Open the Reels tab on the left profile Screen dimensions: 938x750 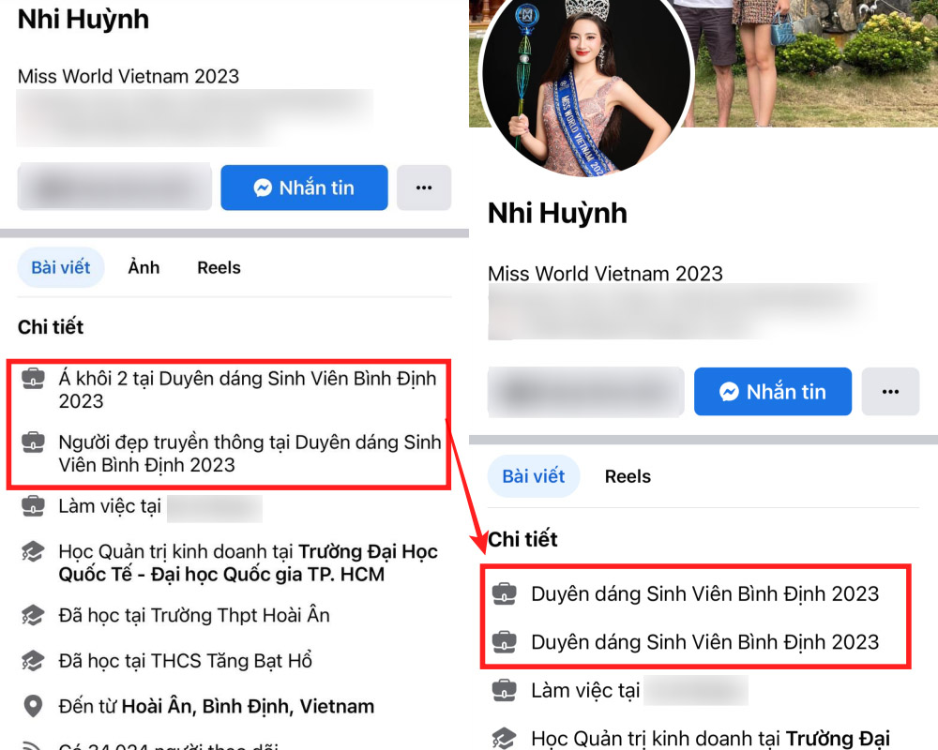click(x=218, y=267)
